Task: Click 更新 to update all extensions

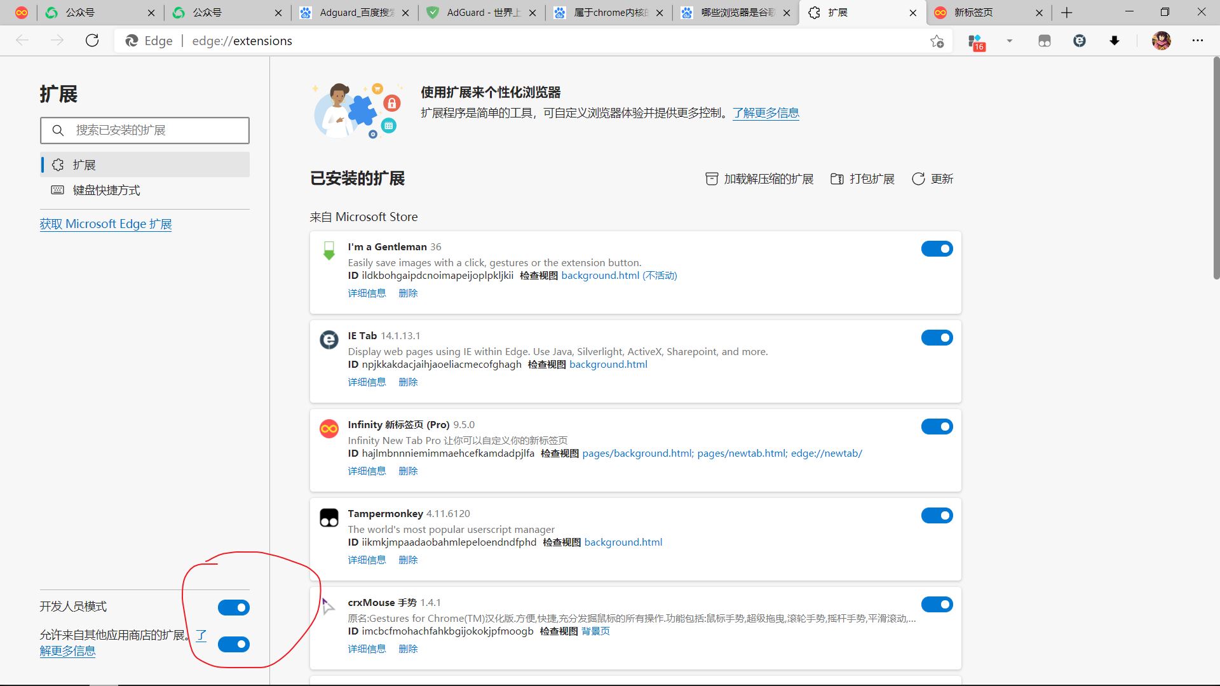Action: (932, 178)
